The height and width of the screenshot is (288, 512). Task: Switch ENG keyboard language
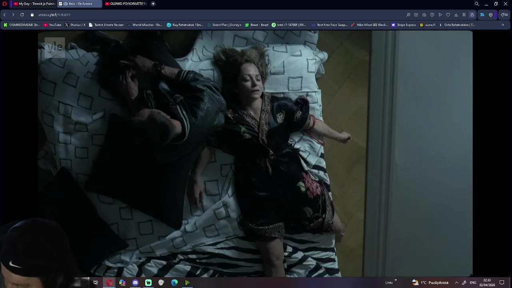coord(473,282)
